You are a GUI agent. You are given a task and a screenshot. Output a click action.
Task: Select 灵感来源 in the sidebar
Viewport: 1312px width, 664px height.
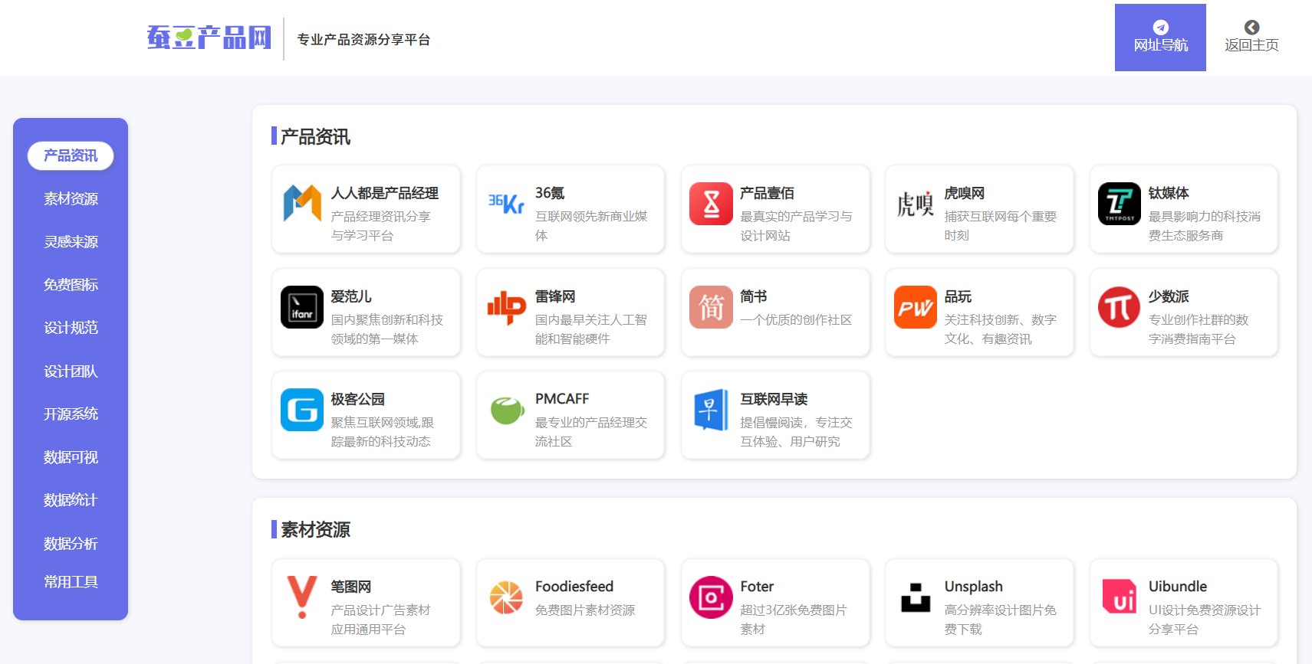click(71, 242)
